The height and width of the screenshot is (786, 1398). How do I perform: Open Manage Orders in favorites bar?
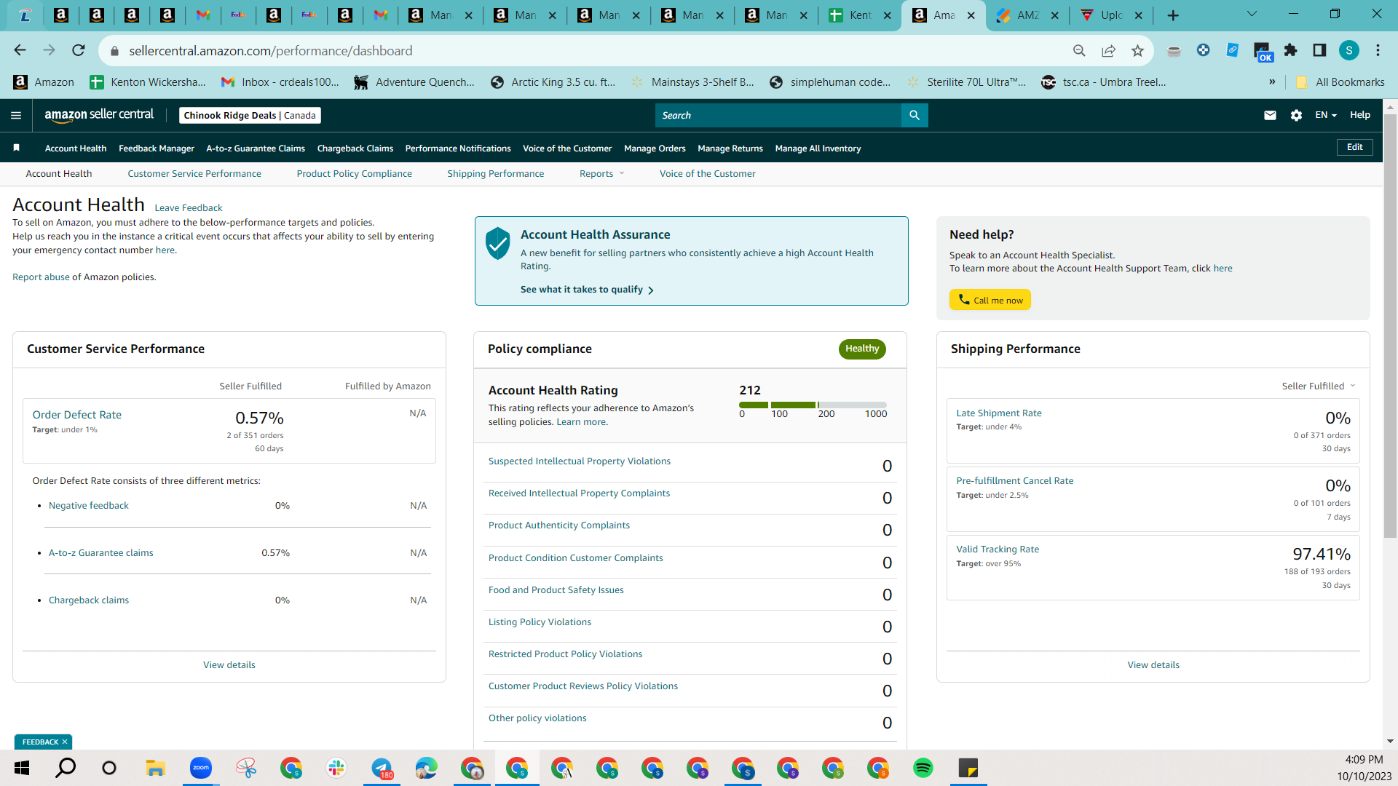pos(655,148)
